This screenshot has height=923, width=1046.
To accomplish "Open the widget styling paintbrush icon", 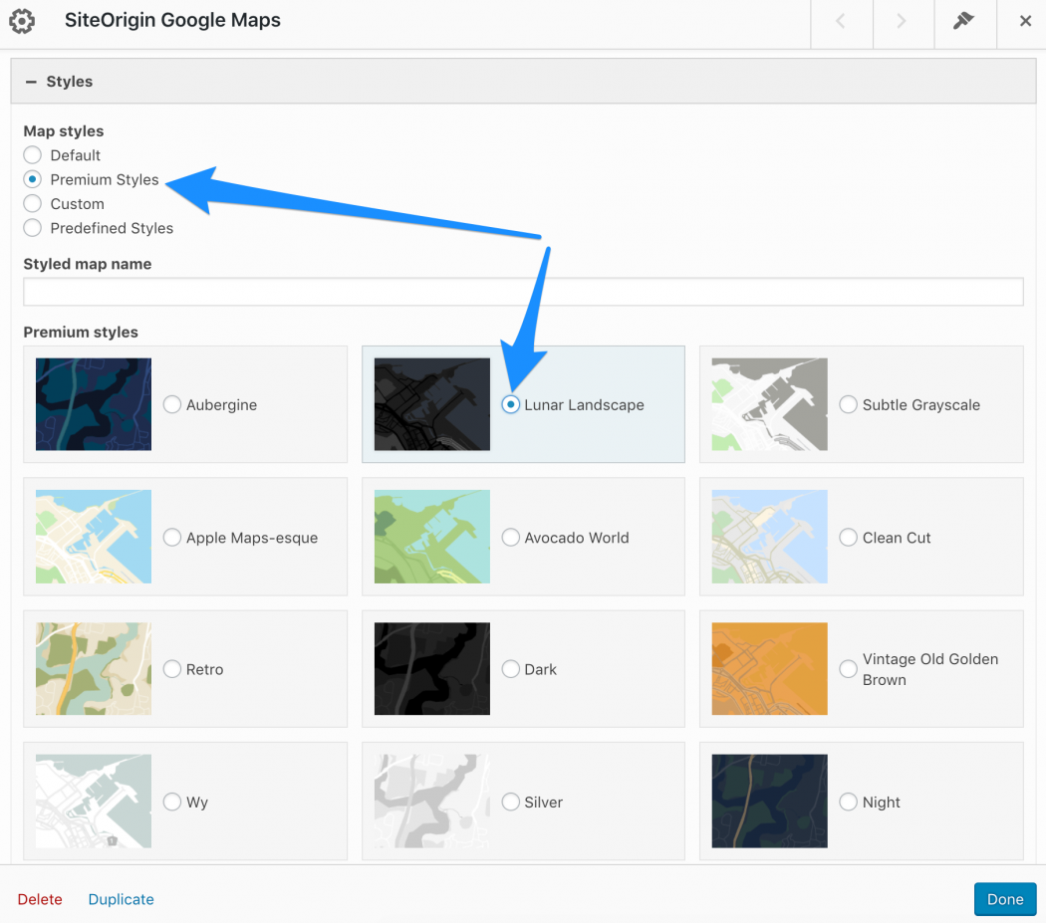I will [964, 20].
